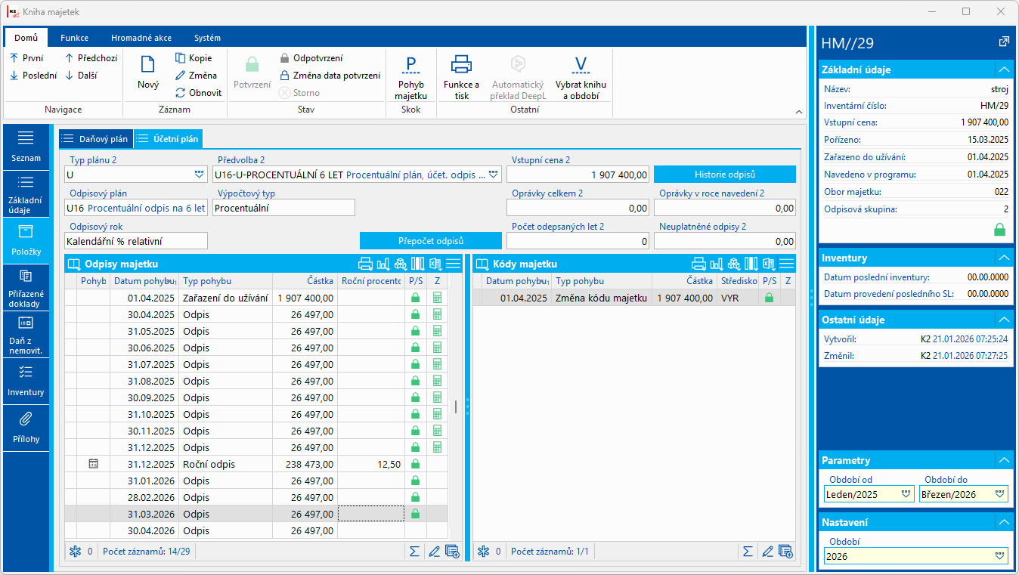
Task: Click the Obnovit refresh toolbar item
Action: tap(199, 92)
